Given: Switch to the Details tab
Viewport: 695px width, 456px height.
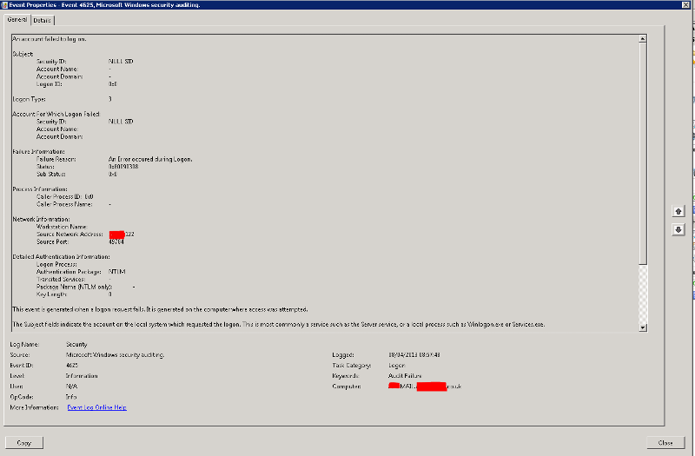Looking at the screenshot, I should [x=42, y=20].
